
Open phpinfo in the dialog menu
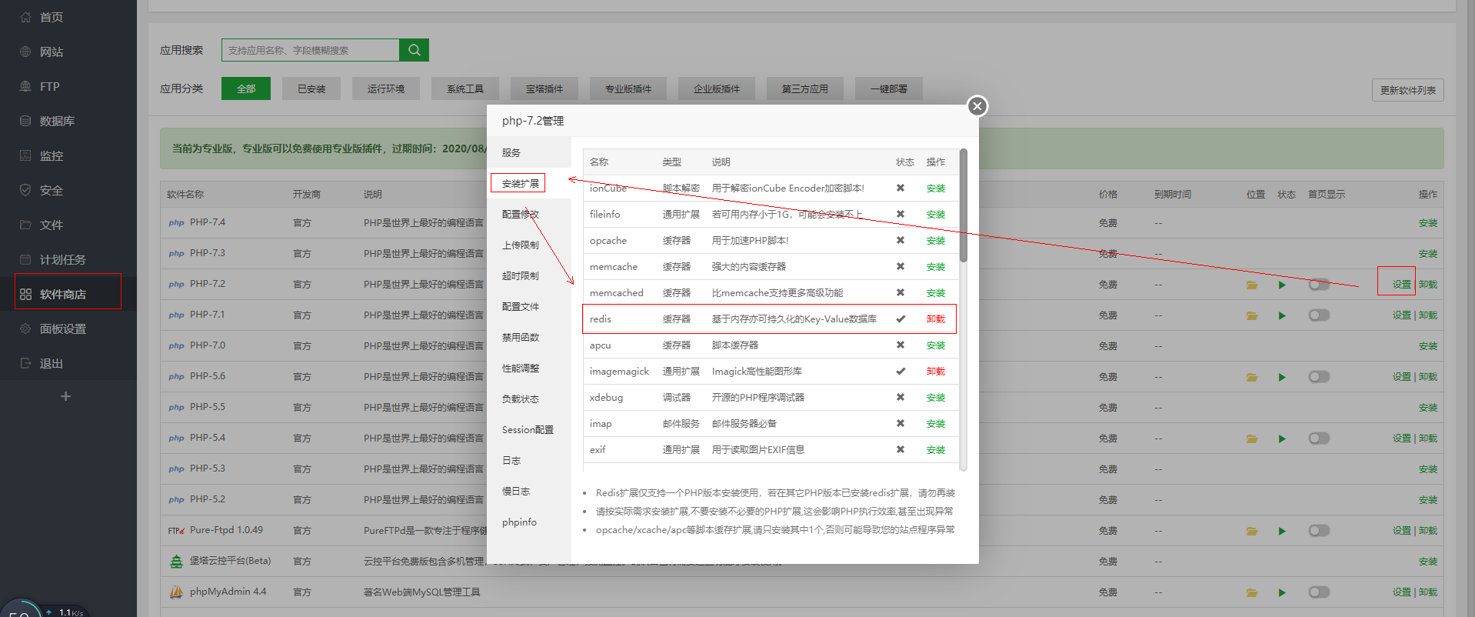[519, 522]
